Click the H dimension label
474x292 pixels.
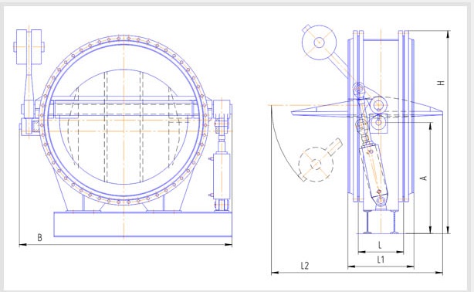[x=442, y=83]
